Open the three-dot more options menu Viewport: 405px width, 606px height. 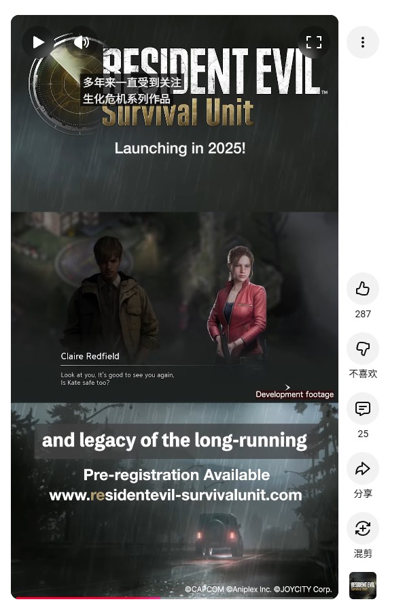coord(363,42)
